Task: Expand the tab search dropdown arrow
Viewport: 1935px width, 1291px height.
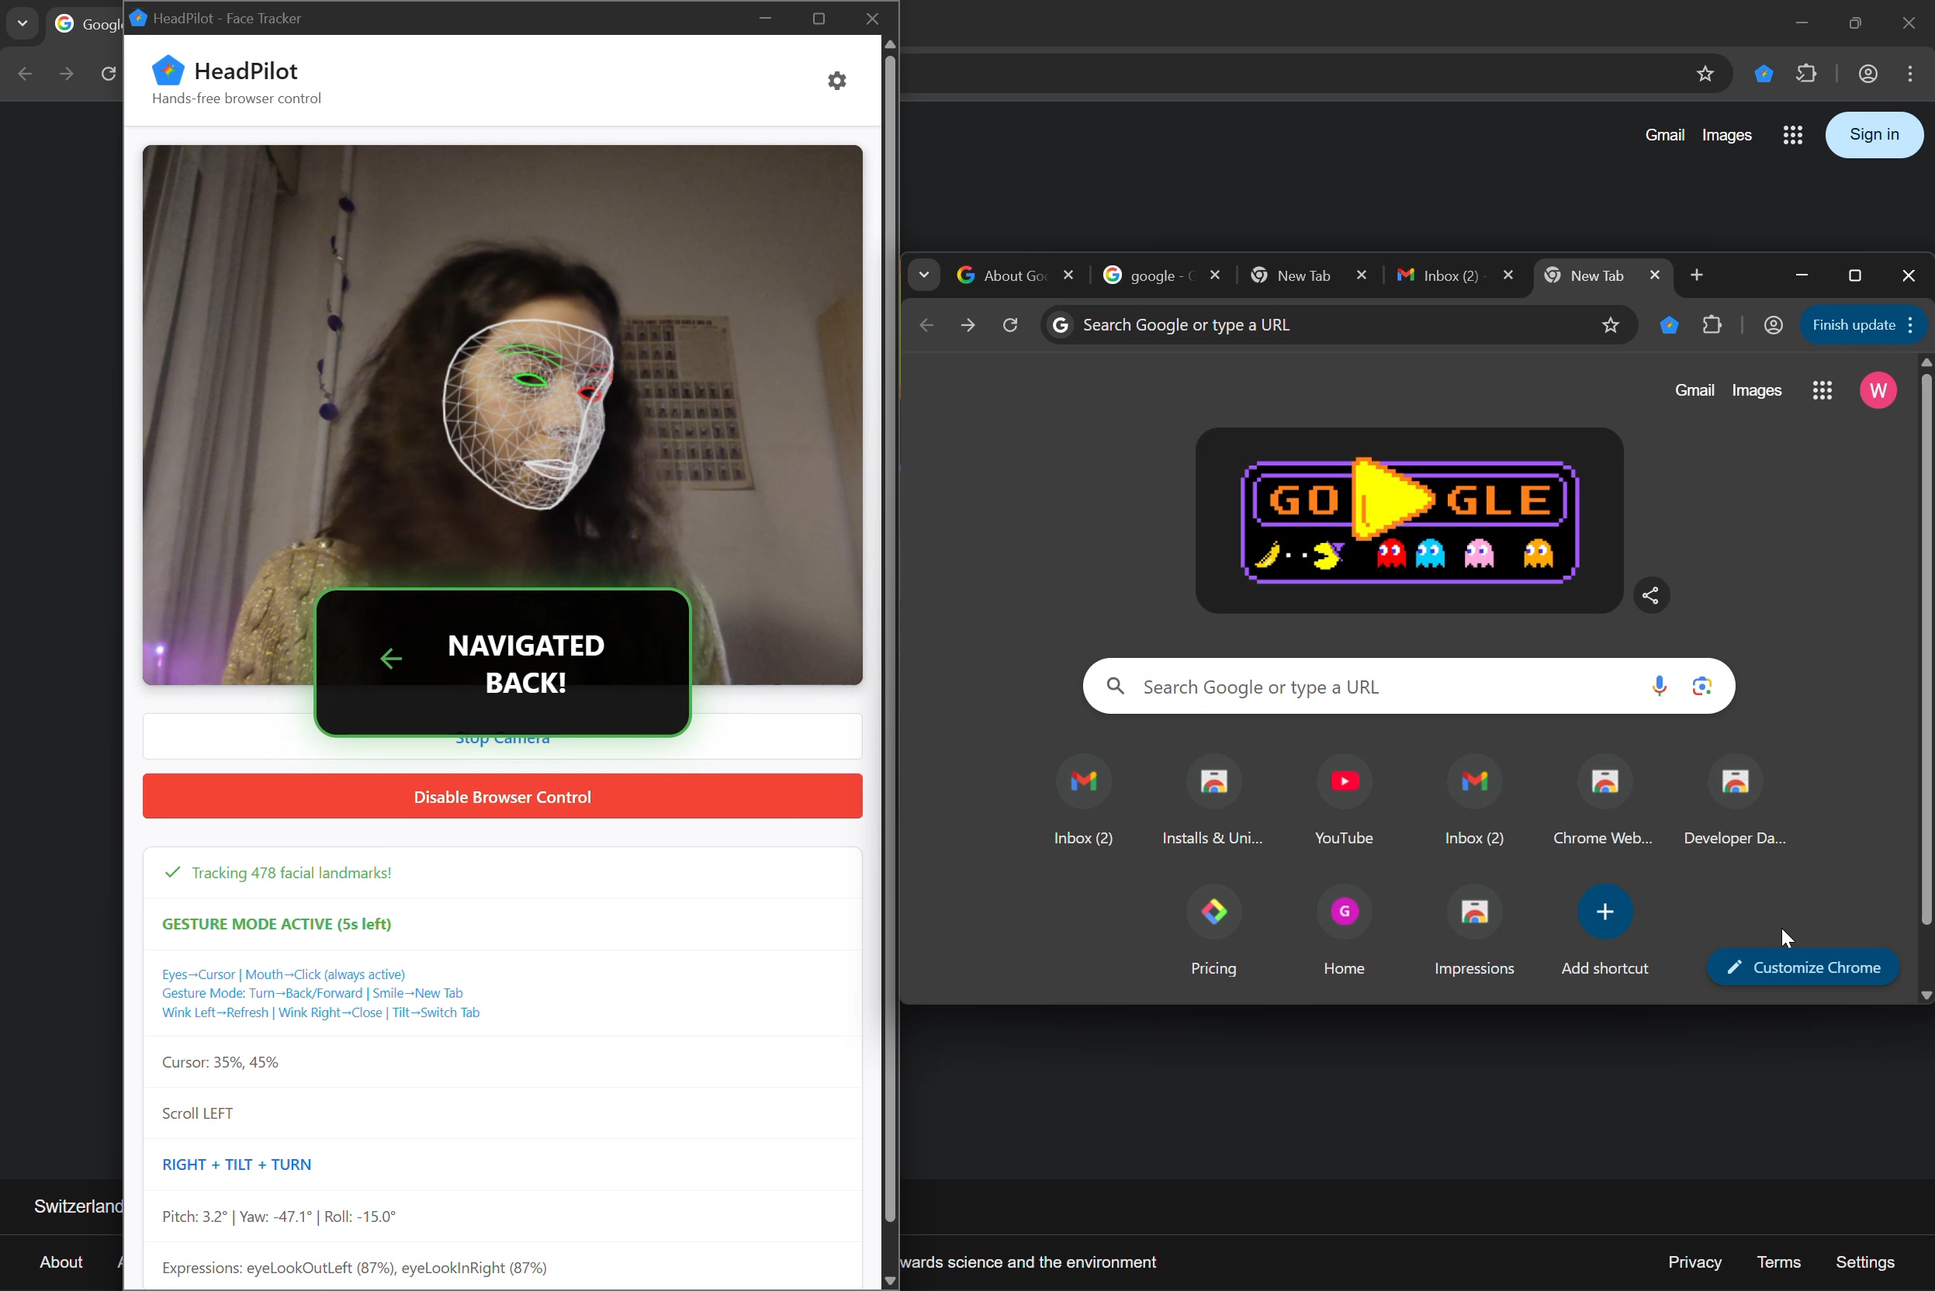Action: coord(924,276)
